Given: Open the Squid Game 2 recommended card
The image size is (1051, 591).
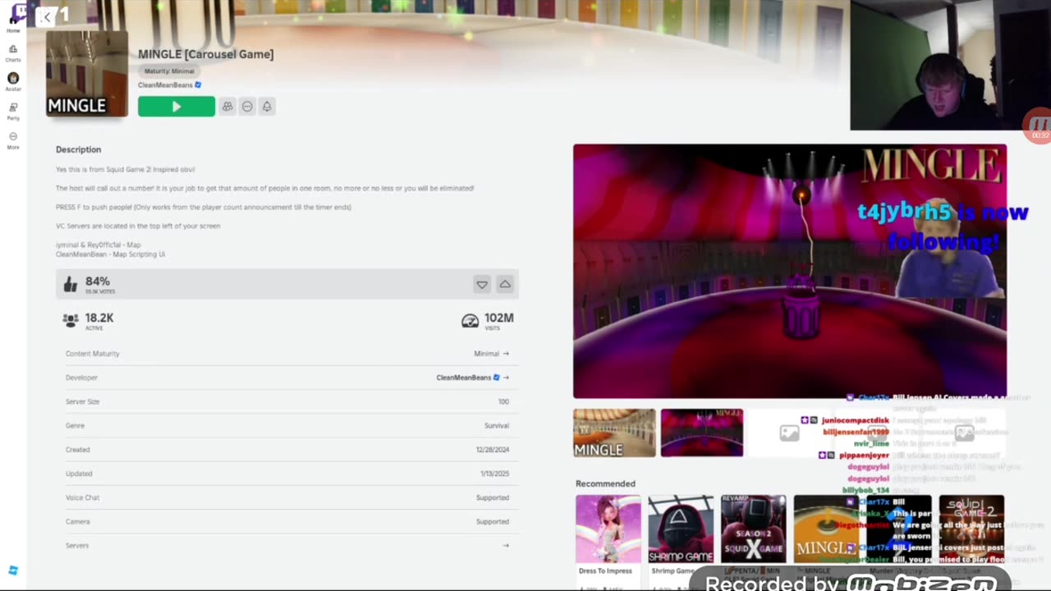Looking at the screenshot, I should 971,535.
